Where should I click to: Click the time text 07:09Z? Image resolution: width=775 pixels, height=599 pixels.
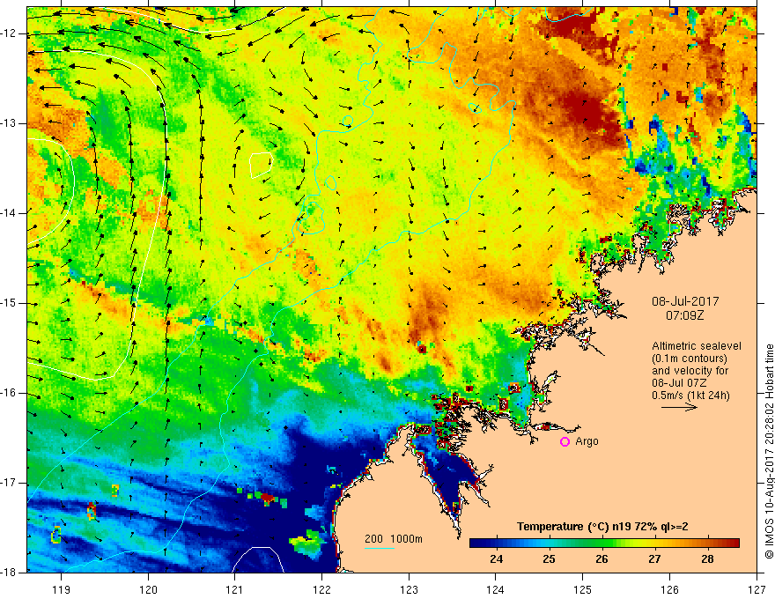point(684,315)
